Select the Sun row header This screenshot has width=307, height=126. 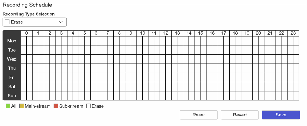(x=12, y=96)
